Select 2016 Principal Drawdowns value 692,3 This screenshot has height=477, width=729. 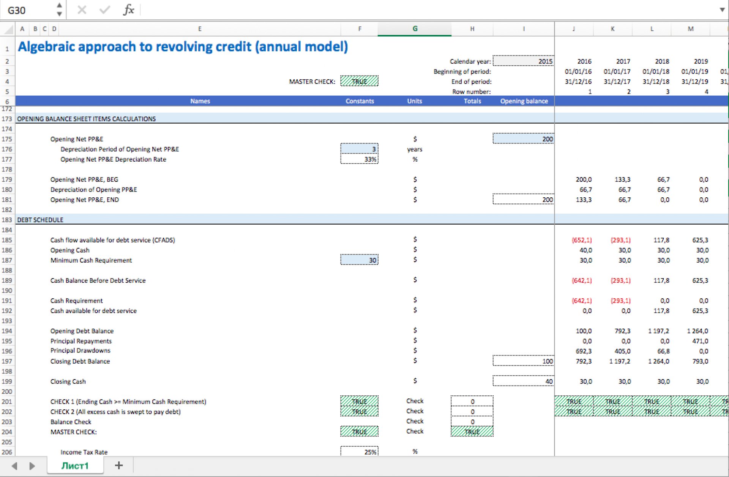click(x=574, y=351)
